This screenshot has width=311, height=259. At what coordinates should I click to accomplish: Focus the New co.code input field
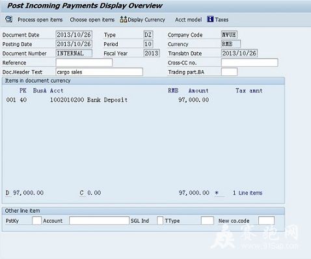(266, 221)
